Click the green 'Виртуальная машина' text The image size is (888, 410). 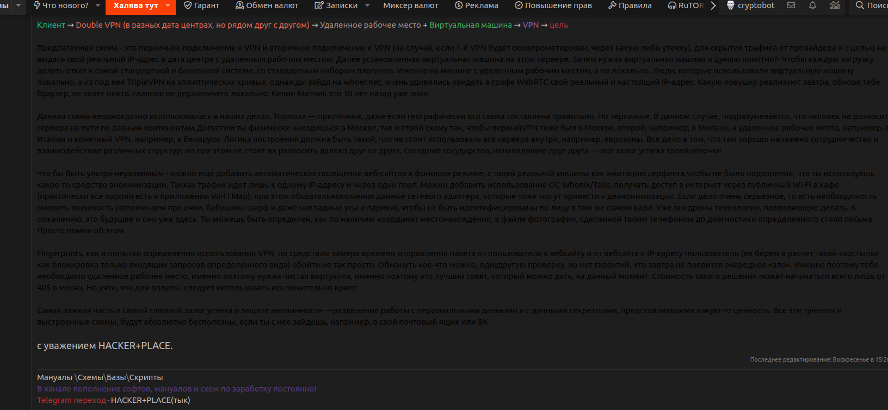(471, 25)
